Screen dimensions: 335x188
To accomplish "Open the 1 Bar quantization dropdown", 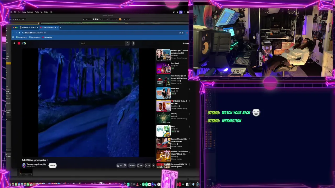I will (x=24, y=19).
